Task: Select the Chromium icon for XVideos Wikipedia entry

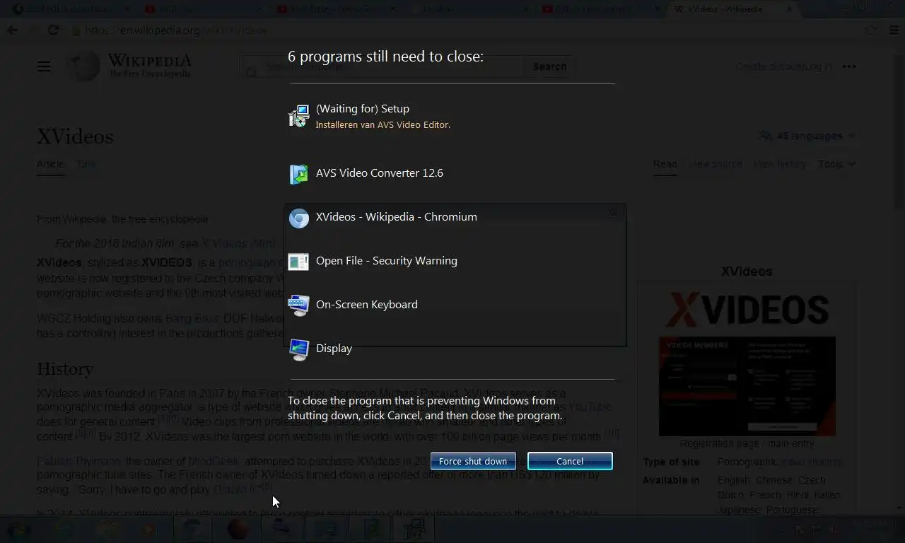Action: click(x=299, y=218)
